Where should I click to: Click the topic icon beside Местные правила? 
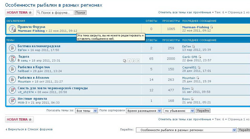pyautogui.click(x=13, y=101)
